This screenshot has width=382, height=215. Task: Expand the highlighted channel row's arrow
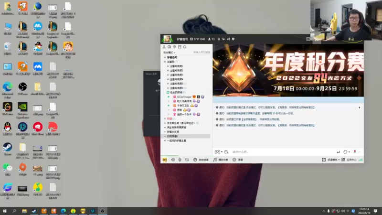point(165,136)
